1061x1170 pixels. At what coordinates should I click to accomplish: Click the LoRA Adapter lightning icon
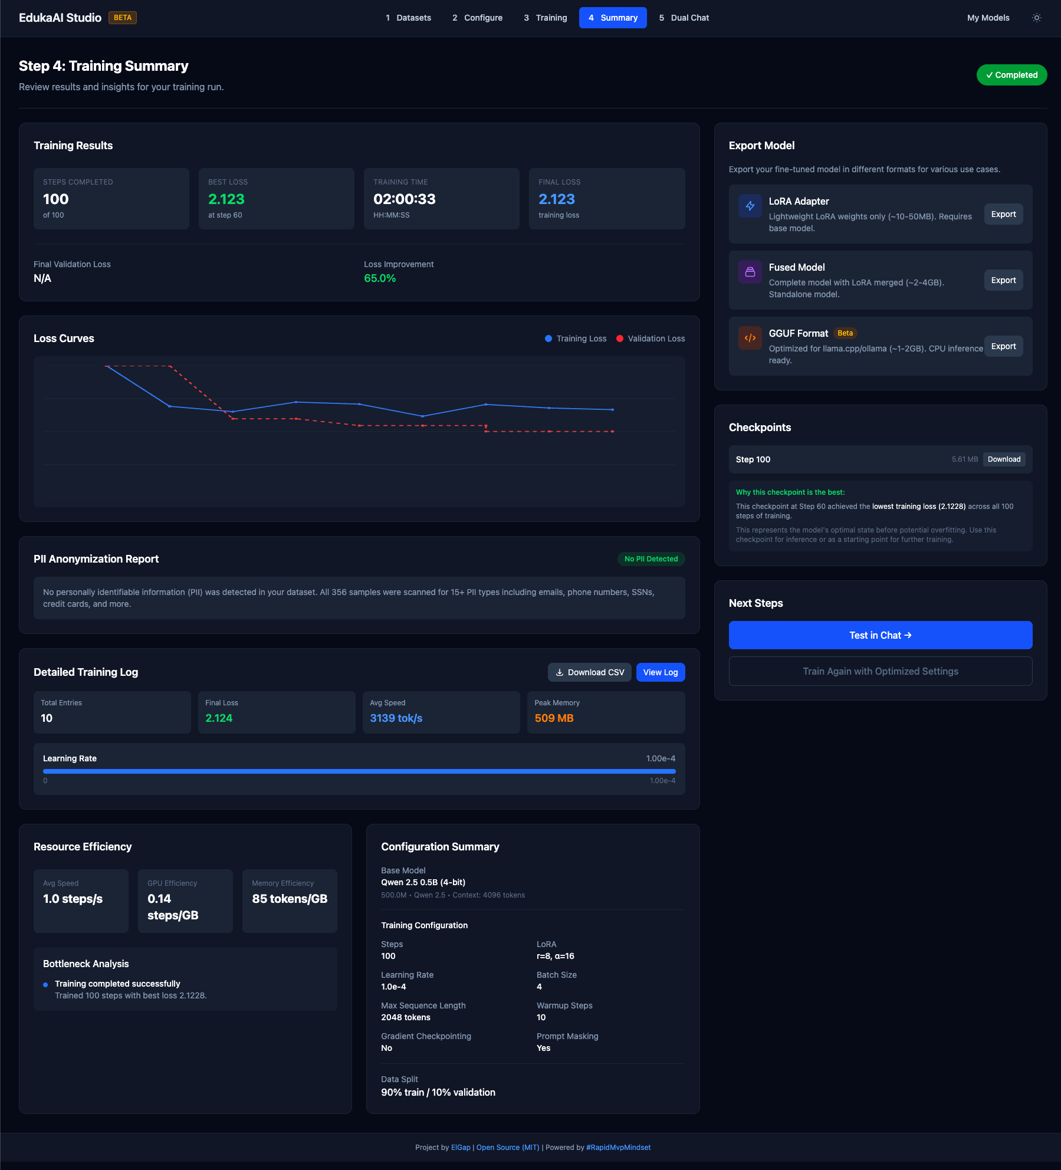pyautogui.click(x=750, y=206)
